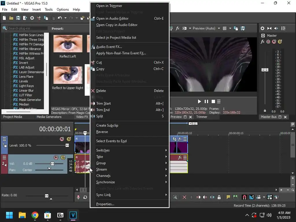Select Open in Audio Editor

[129, 18]
